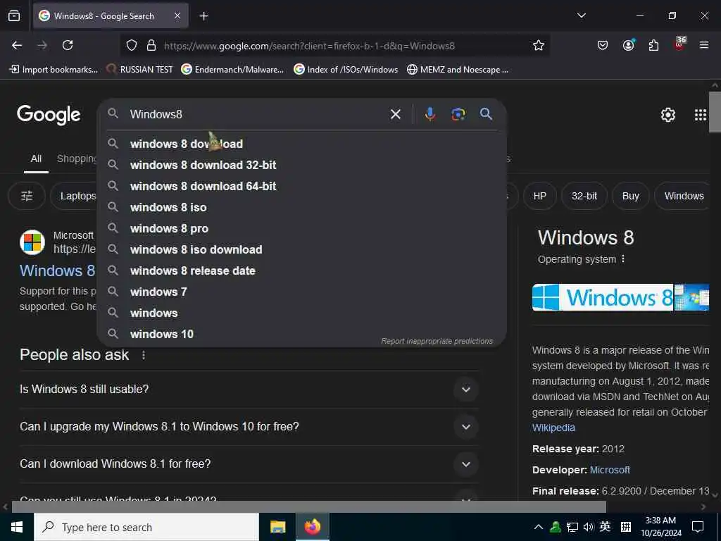721x541 pixels.
Task: Open Google apps grid
Action: [700, 115]
